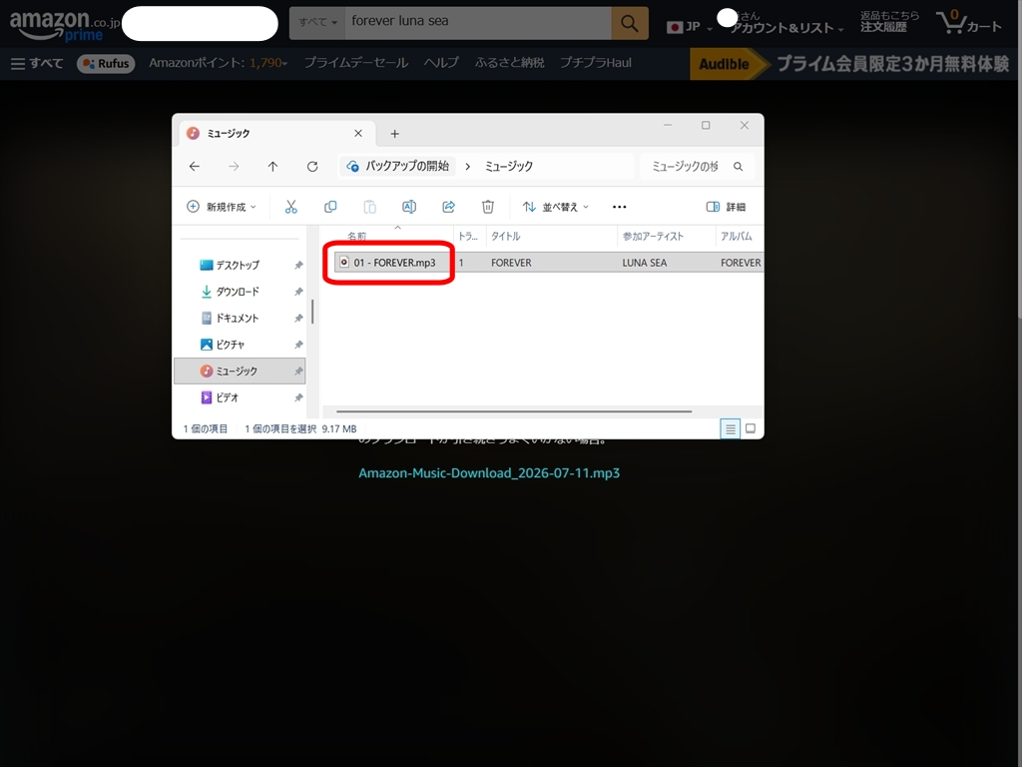Unpin デスクトップ using its pin icon

tap(298, 265)
